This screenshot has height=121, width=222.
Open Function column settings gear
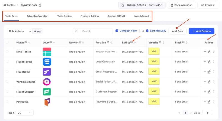108,42
